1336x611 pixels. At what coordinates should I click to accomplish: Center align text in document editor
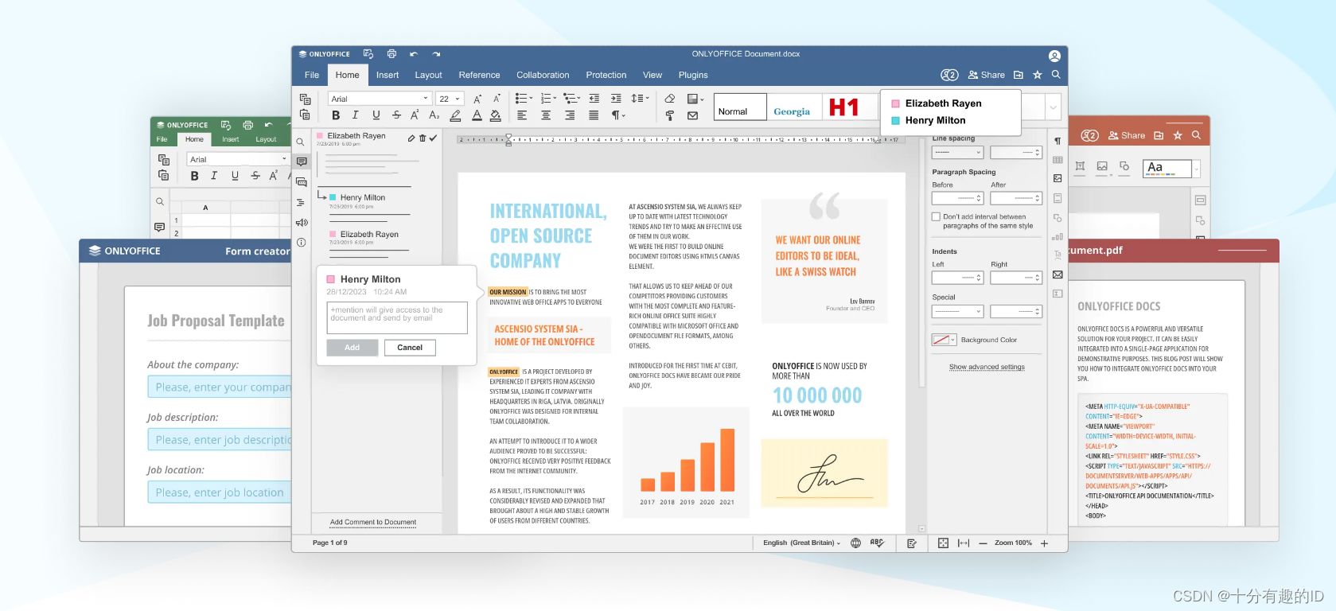(546, 115)
